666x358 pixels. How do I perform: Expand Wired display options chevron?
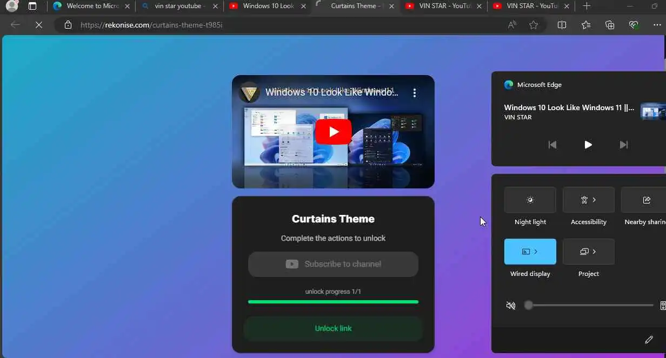coord(536,252)
